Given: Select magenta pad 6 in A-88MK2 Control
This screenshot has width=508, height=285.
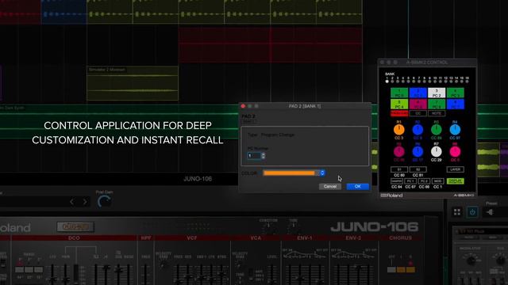Looking at the screenshot, I should tap(418, 104).
